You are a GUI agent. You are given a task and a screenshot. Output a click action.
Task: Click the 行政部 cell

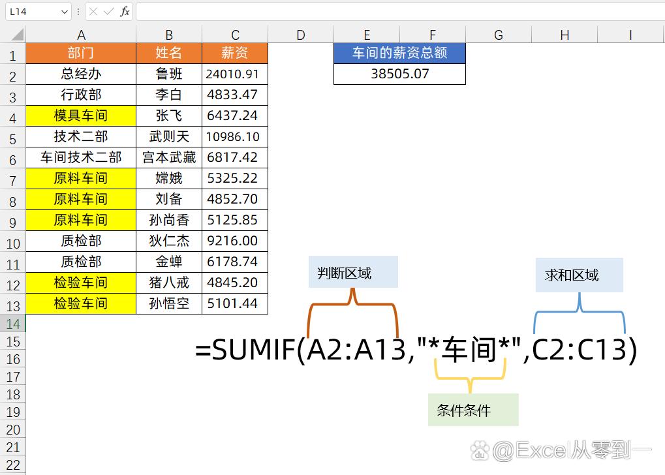tap(81, 95)
